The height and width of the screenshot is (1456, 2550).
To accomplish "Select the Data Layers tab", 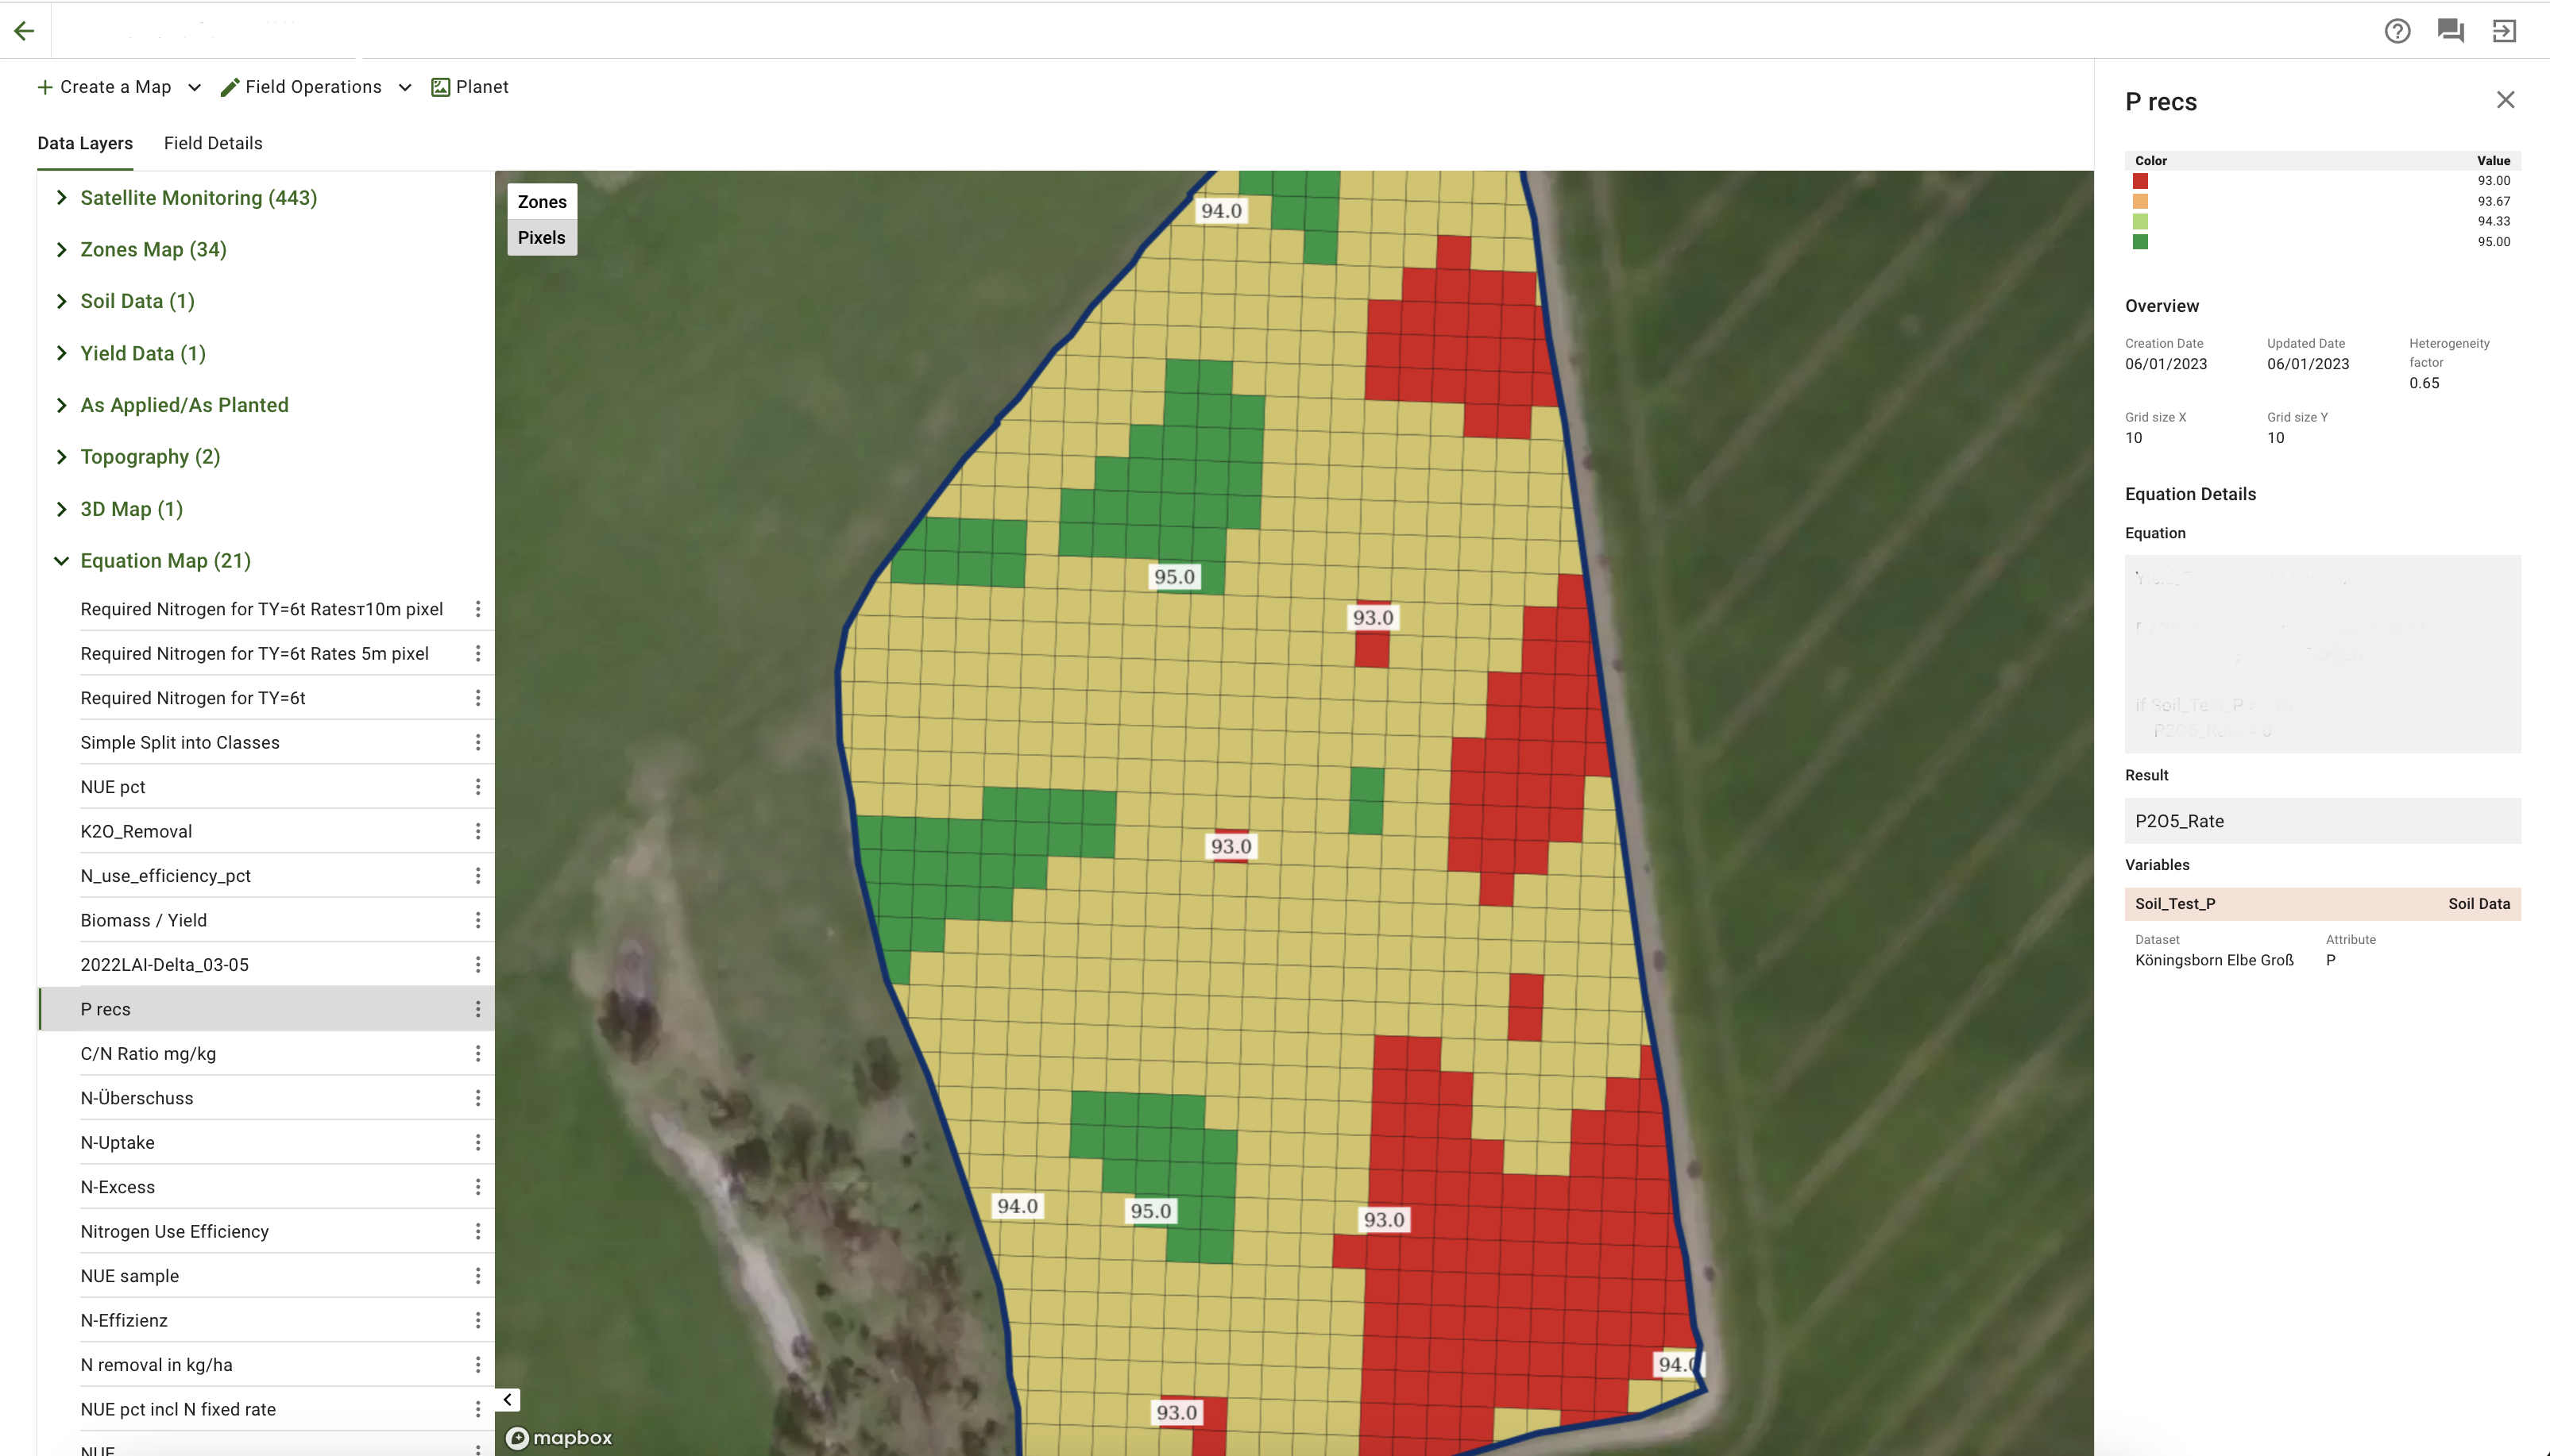I will [x=85, y=143].
